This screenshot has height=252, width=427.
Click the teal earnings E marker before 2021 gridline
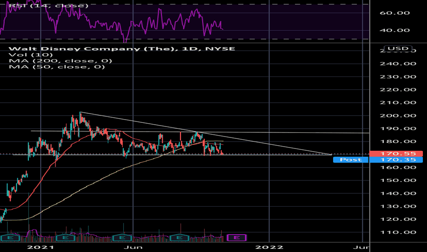[10, 237]
